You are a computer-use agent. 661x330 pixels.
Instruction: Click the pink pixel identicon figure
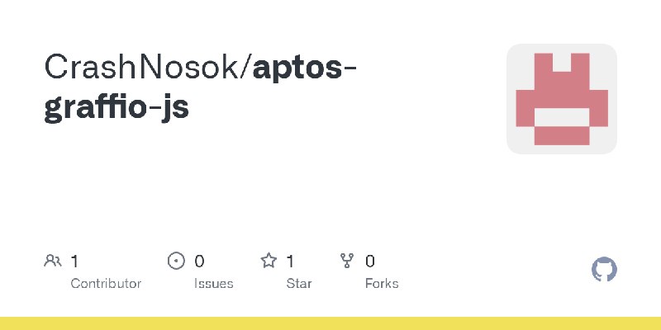[x=562, y=99]
